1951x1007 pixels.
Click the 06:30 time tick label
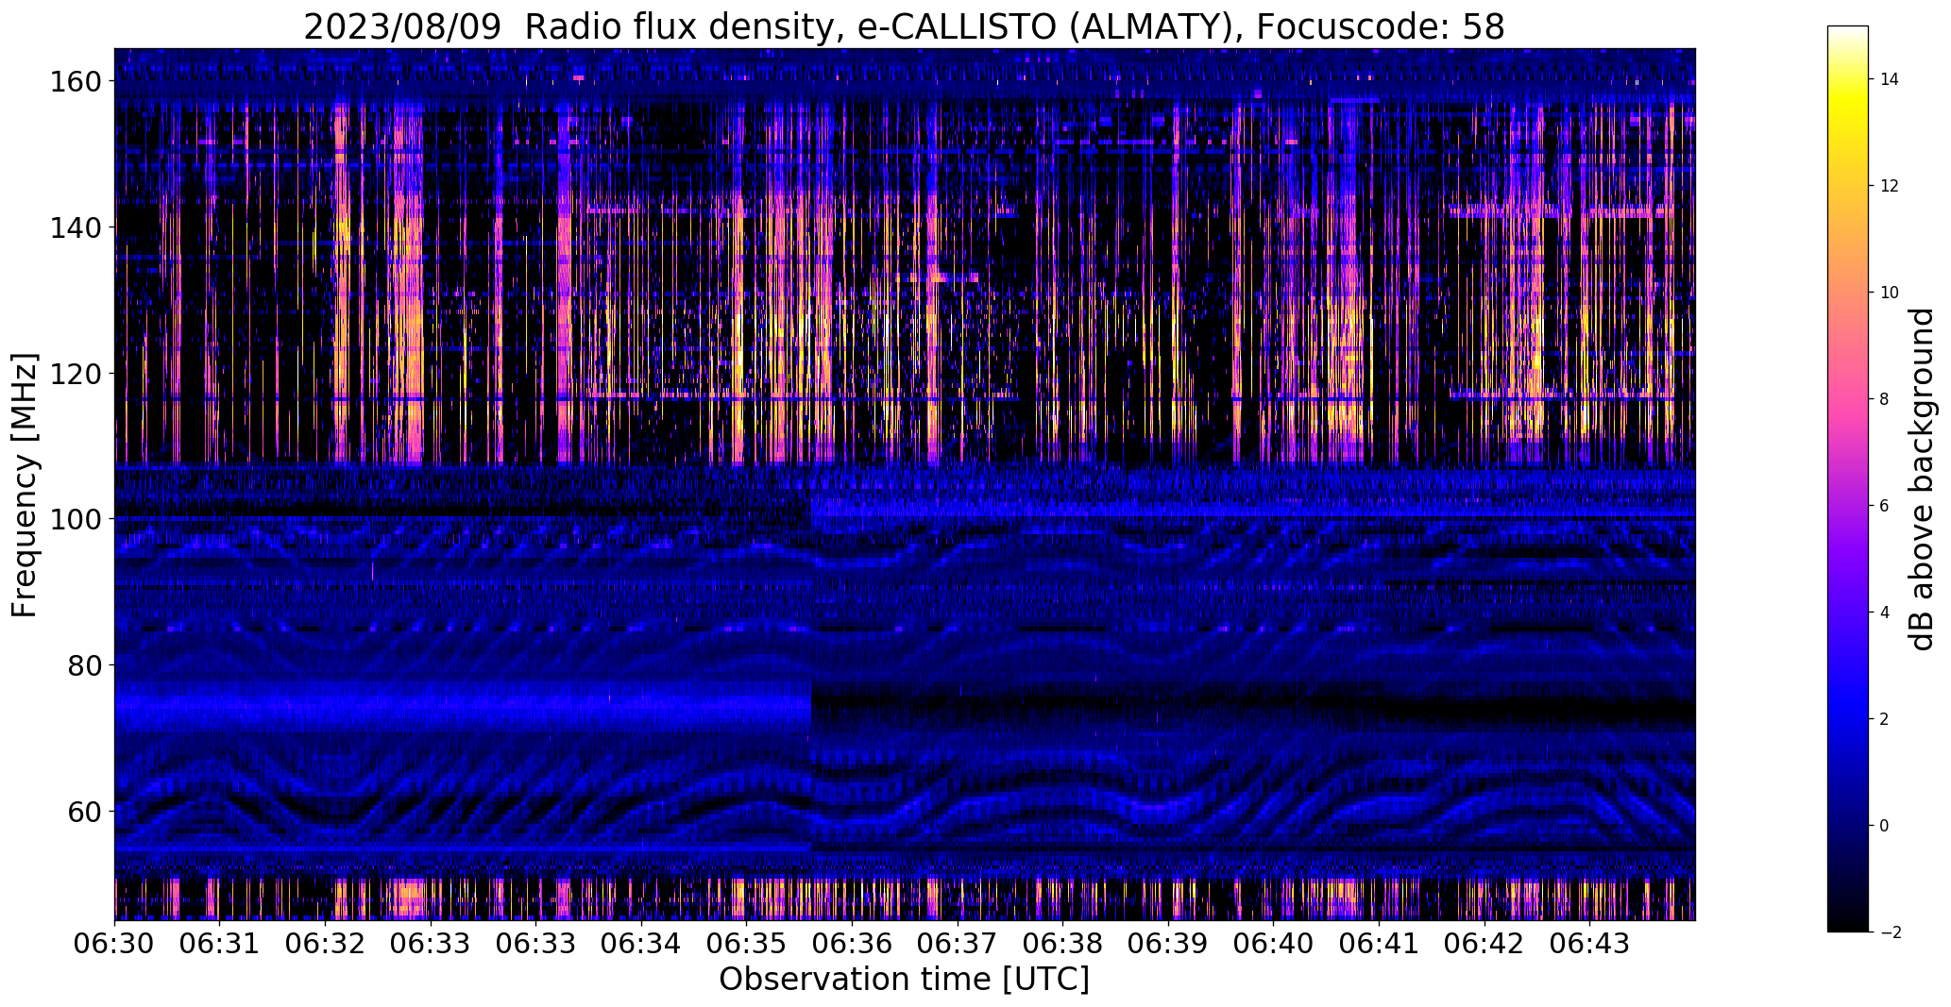[115, 944]
